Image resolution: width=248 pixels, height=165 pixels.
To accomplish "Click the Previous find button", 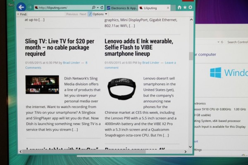I will coord(72,14).
